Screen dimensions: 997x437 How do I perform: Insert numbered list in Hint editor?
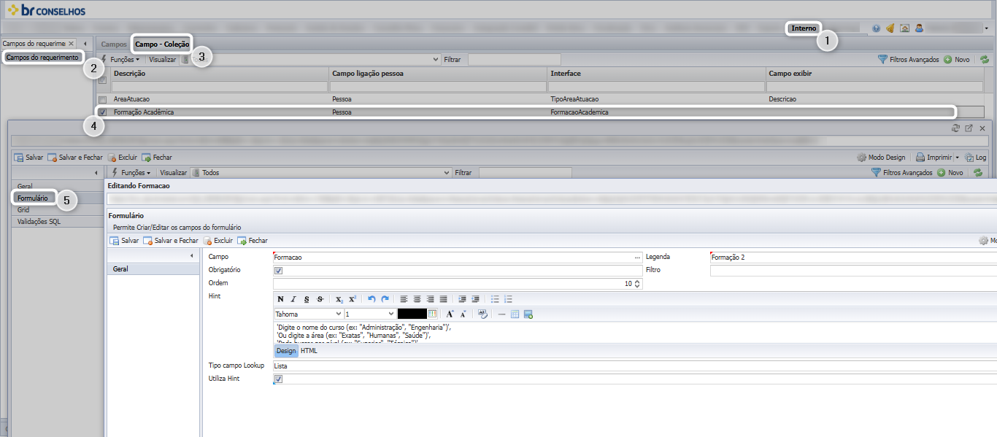508,299
